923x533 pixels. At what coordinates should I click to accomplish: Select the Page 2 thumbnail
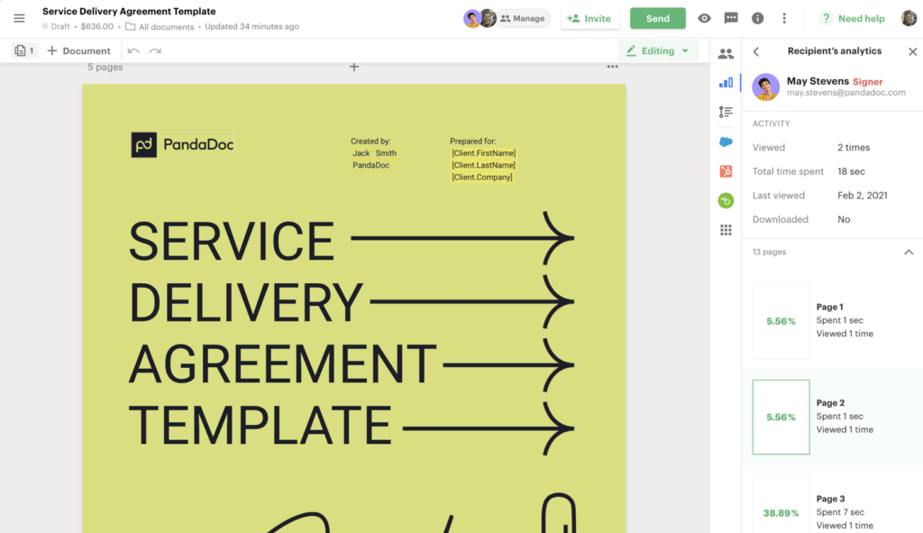(x=781, y=418)
